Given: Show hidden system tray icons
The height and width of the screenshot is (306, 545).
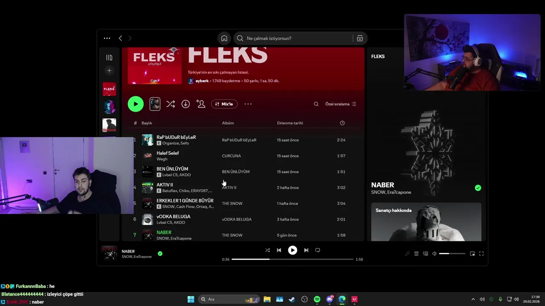Looking at the screenshot, I should [x=473, y=299].
